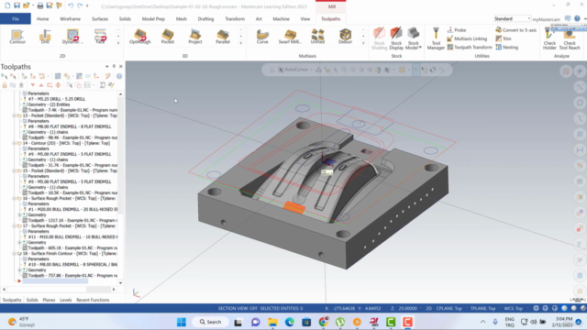The height and width of the screenshot is (330, 587).
Task: Expand Geometry under operation 16
Action: point(20,214)
